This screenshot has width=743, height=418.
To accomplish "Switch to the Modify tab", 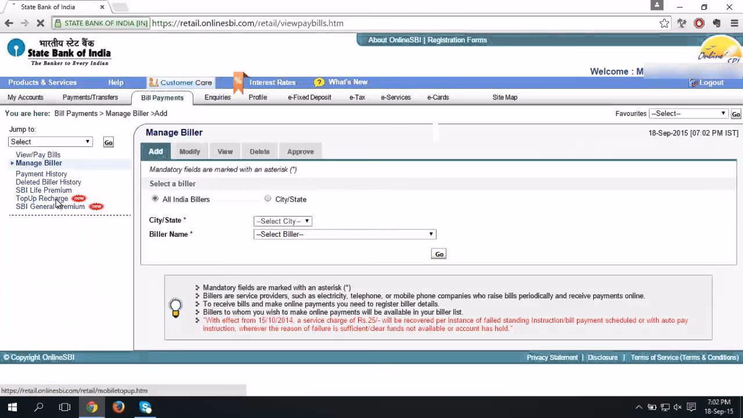I will pos(189,152).
